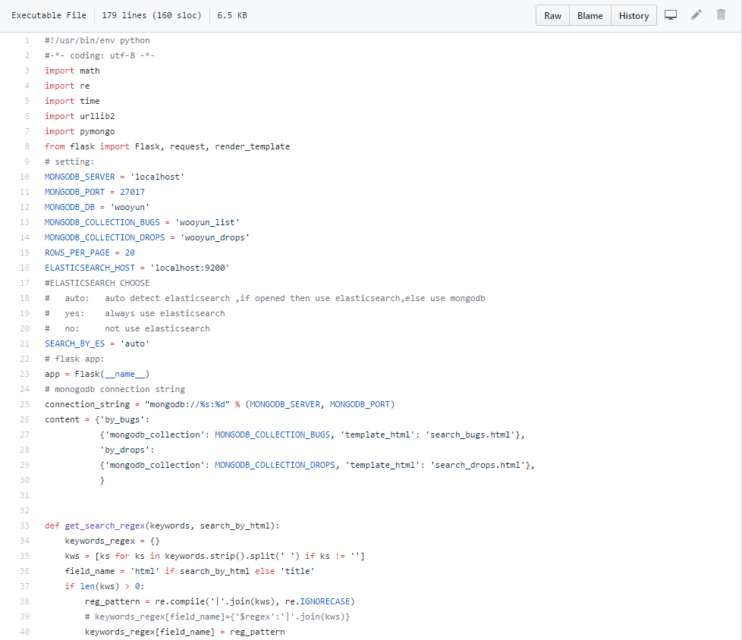Viewport: 742px width, 640px height.
Task: Select line number 23
Action: pyautogui.click(x=25, y=374)
